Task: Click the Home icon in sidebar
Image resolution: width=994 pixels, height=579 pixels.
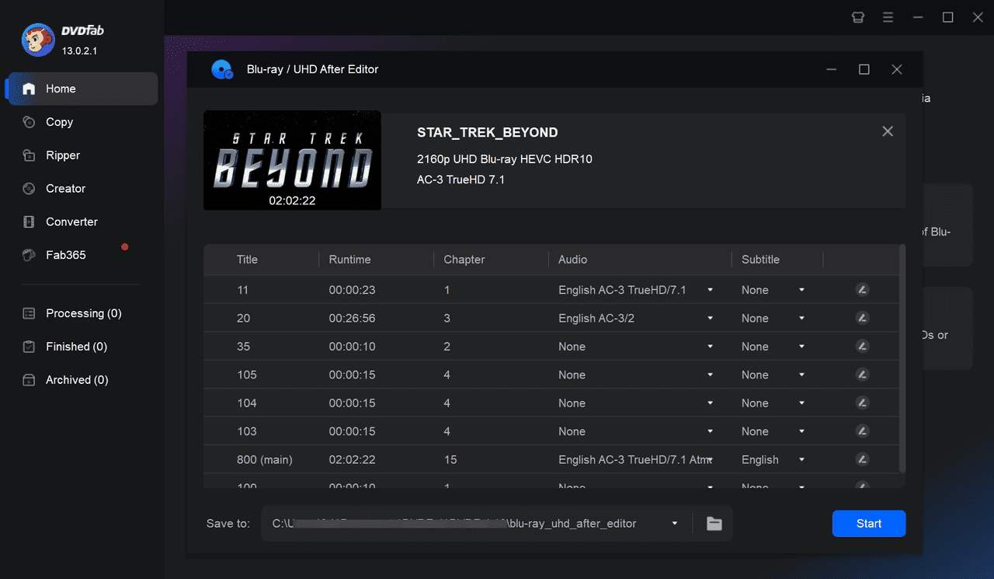Action: coord(29,89)
